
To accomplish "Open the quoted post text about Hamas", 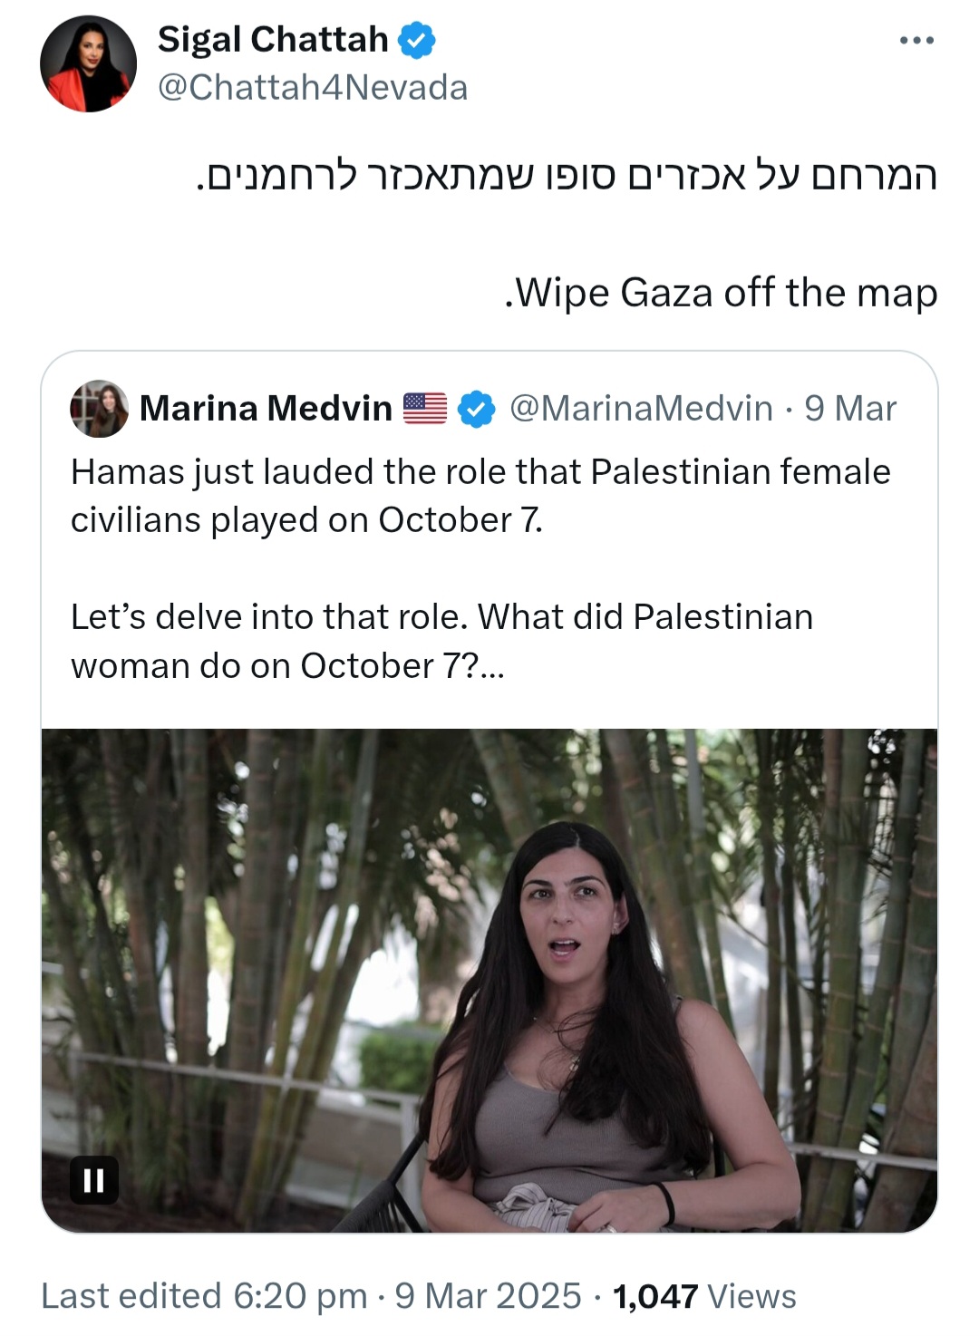I will 480,496.
